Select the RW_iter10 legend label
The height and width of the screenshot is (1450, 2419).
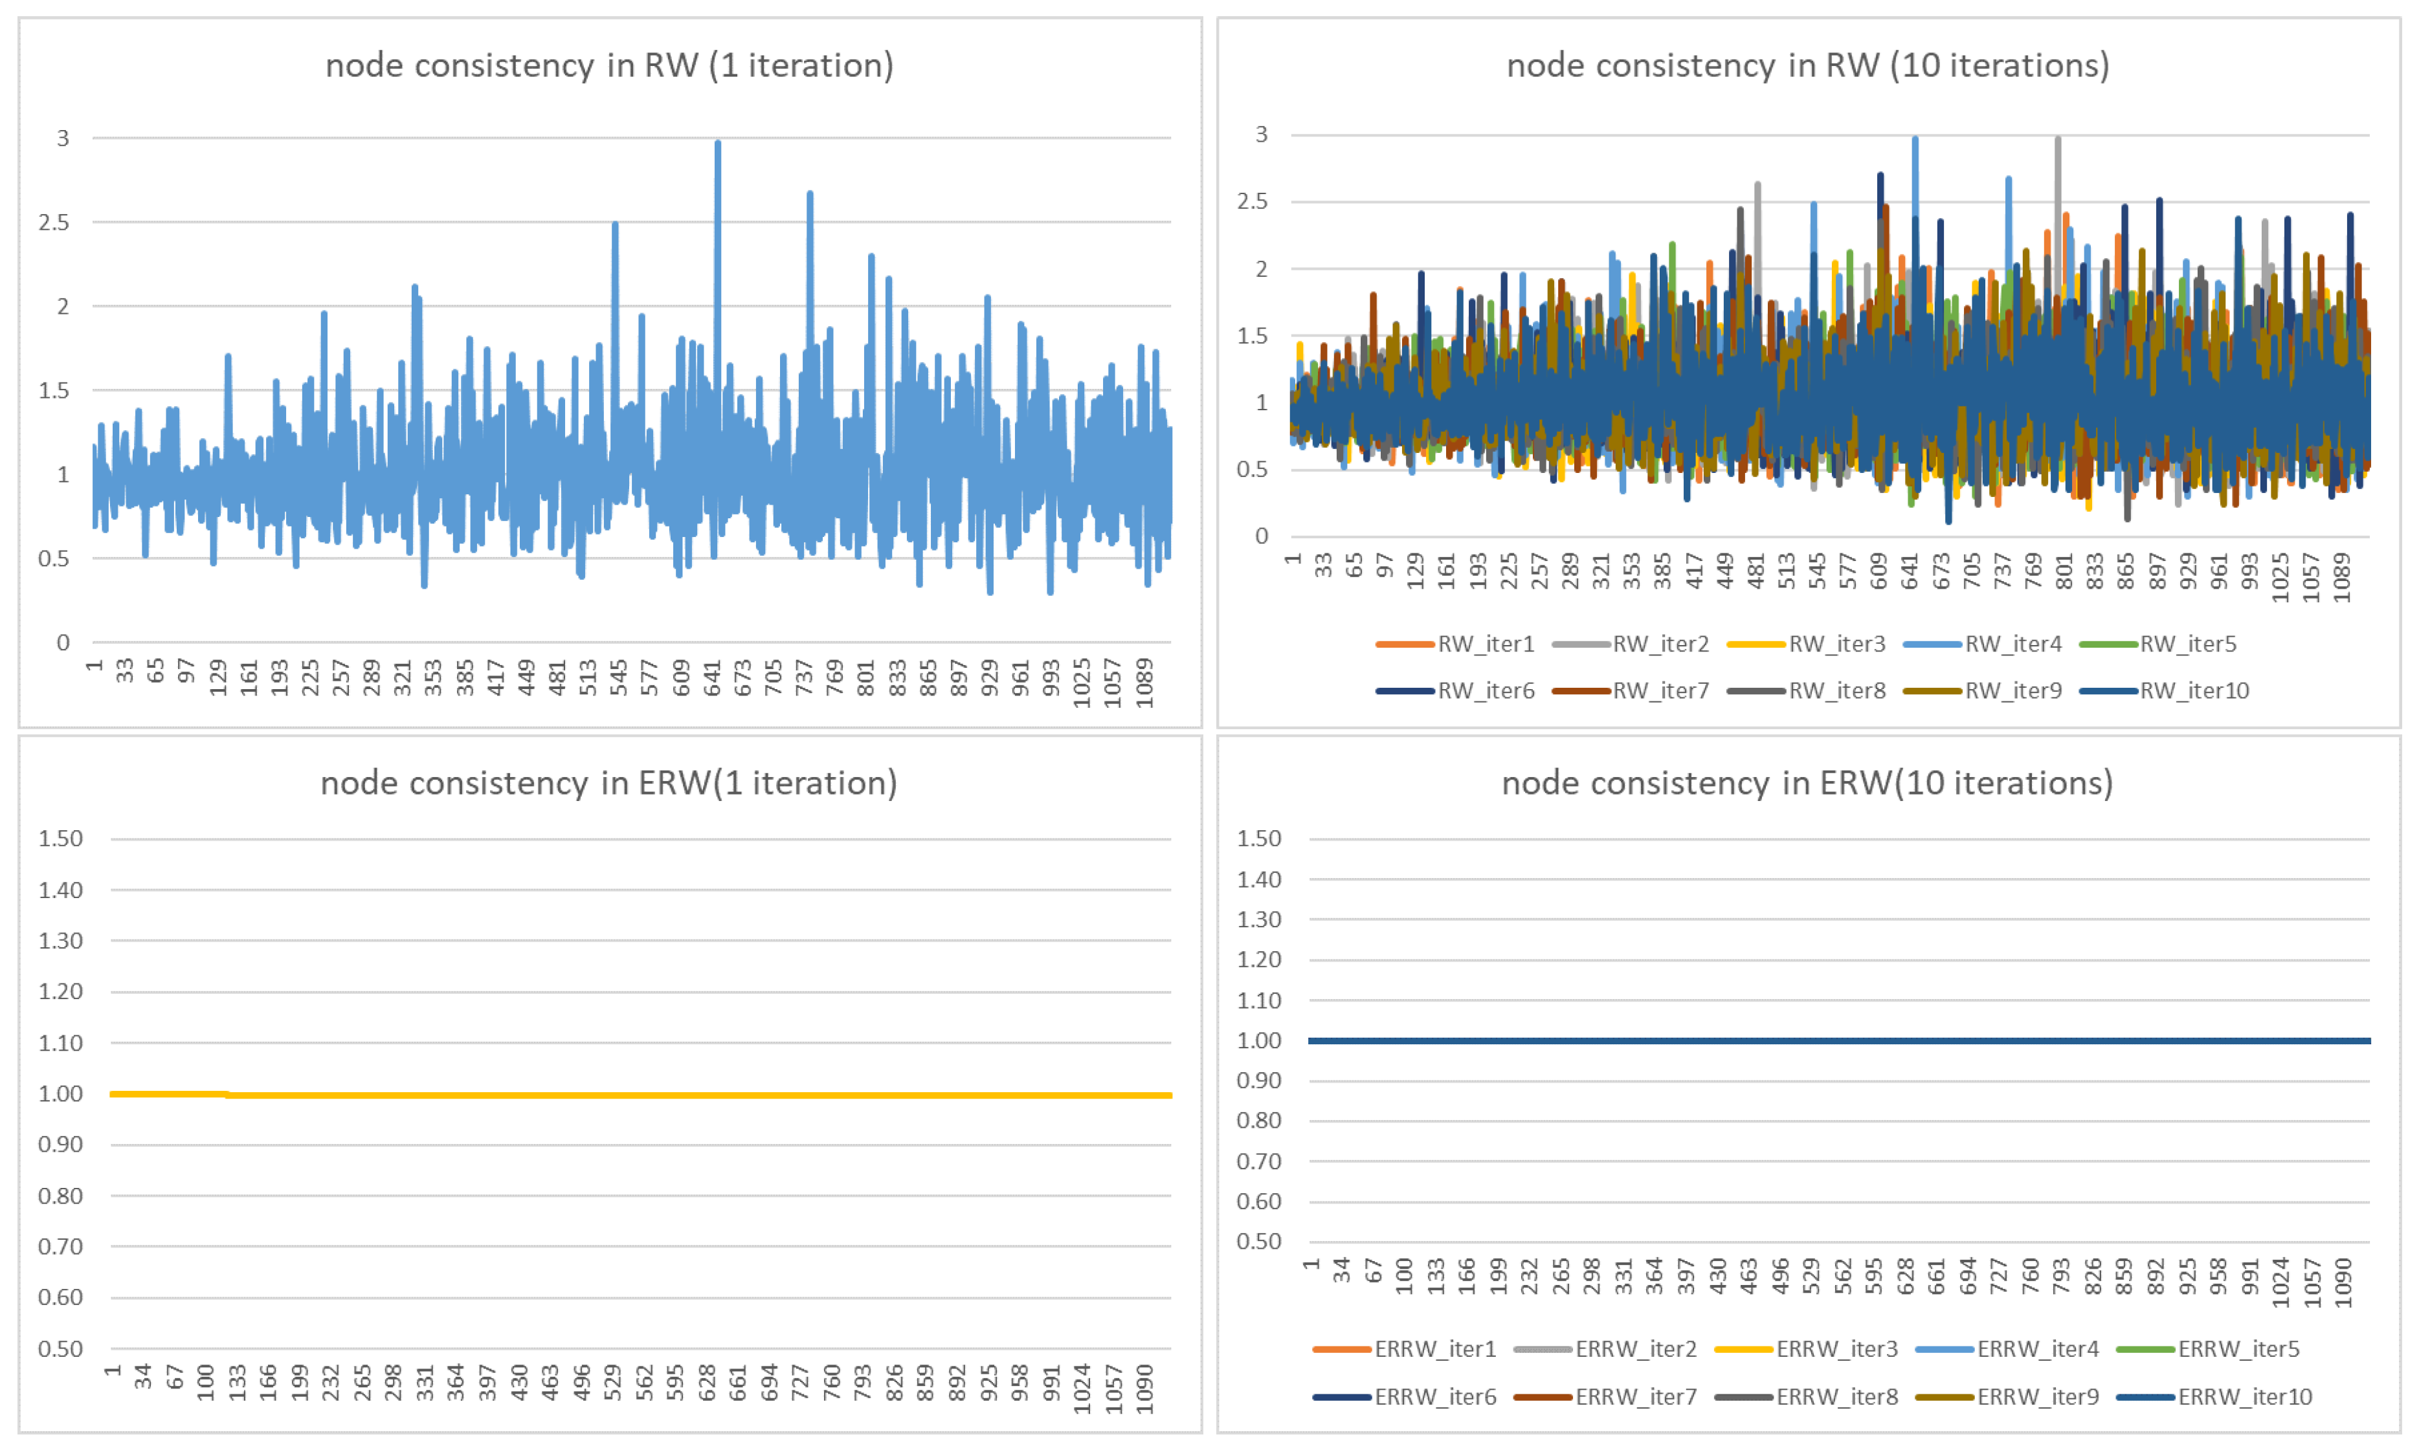(x=2194, y=691)
